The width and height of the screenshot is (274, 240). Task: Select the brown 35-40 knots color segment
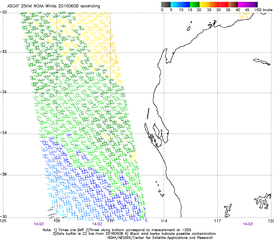tap(233, 4)
